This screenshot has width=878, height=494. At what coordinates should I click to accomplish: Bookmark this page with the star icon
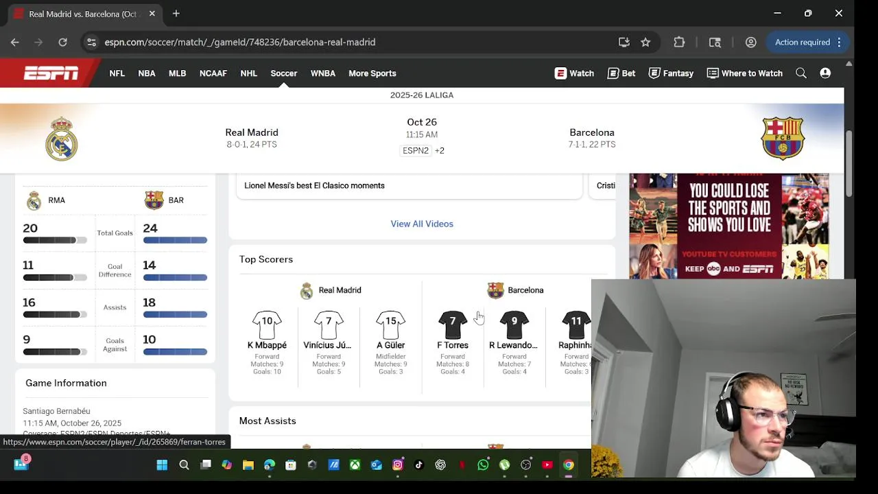(x=645, y=42)
